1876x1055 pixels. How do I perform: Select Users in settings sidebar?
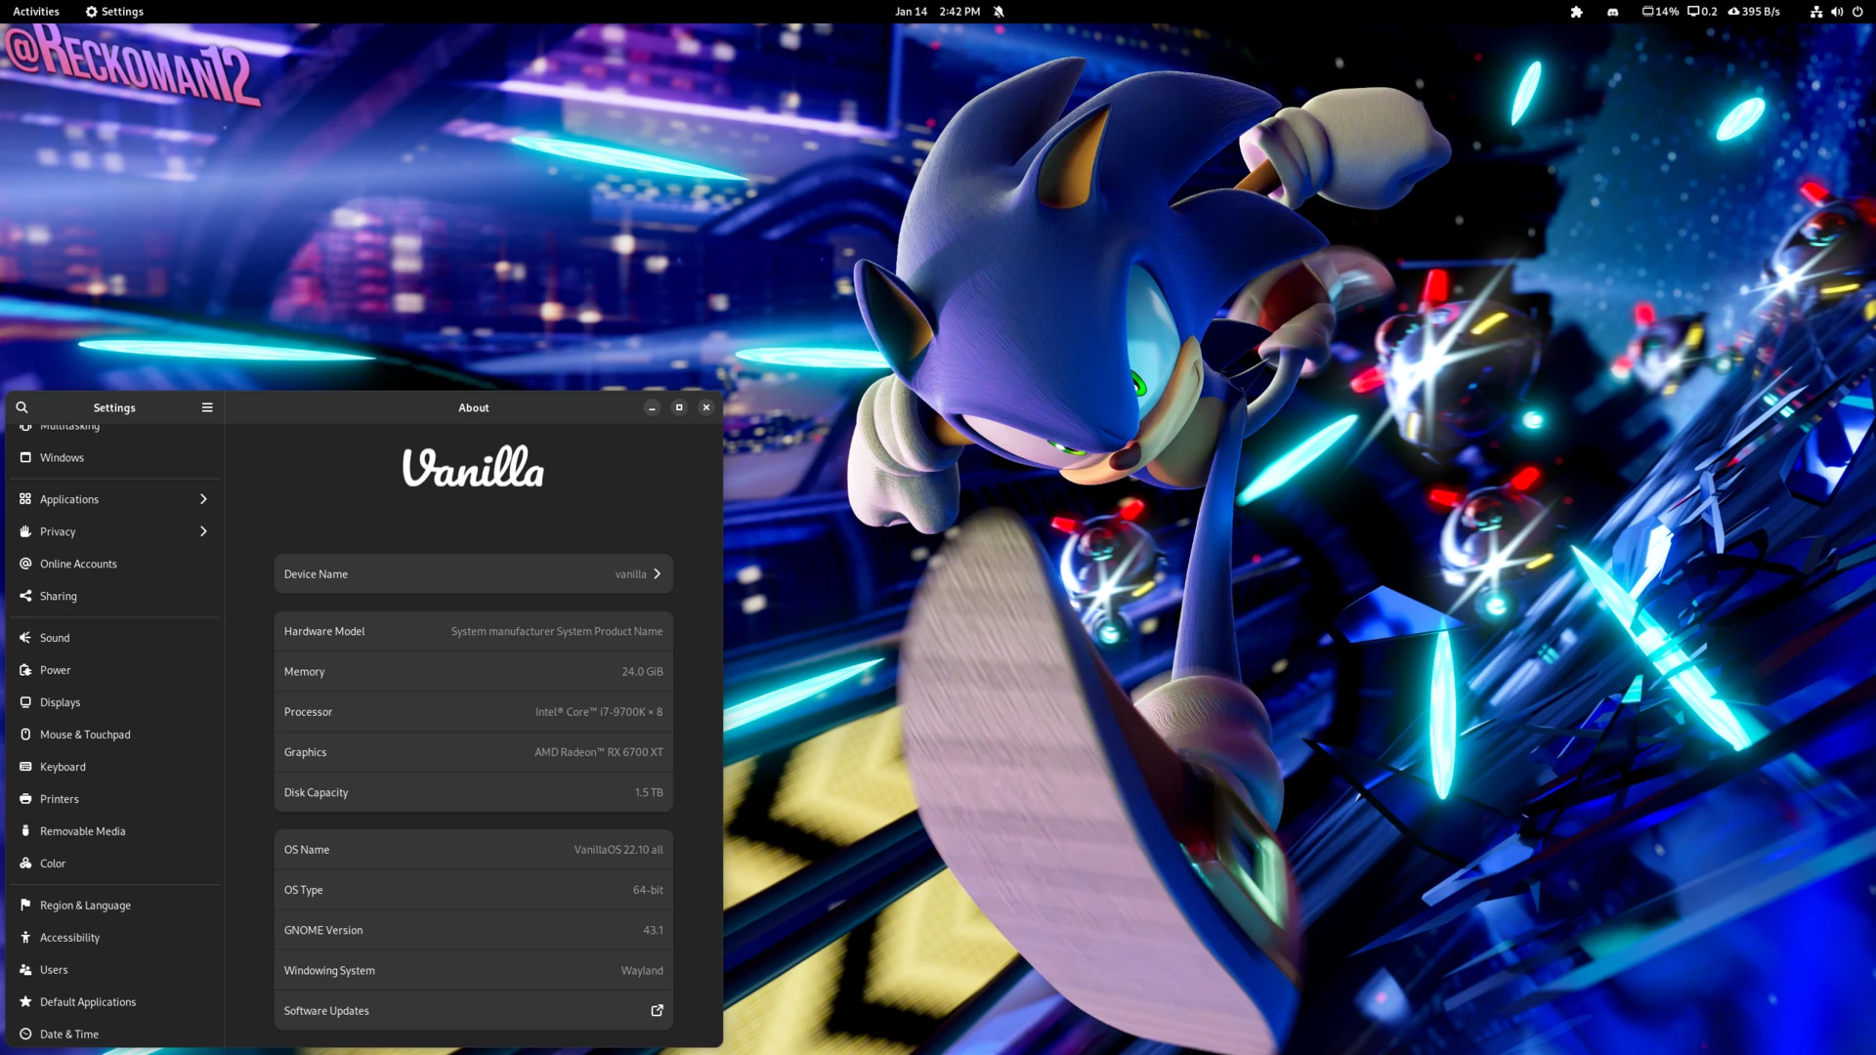click(114, 970)
